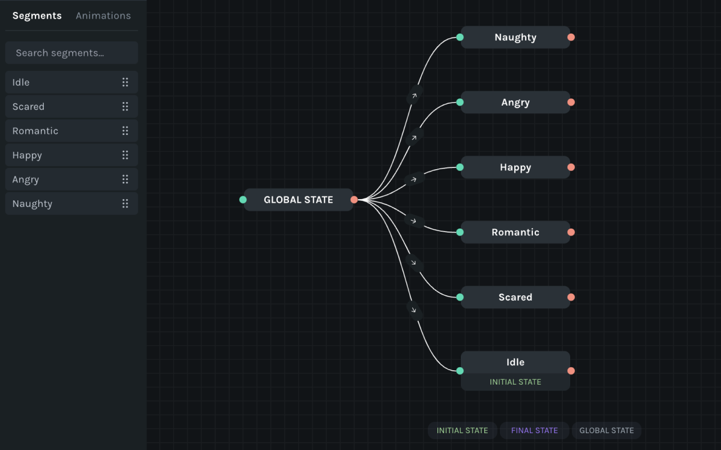Click the drag handle beside Scared segment
The height and width of the screenshot is (450, 721).
(125, 107)
